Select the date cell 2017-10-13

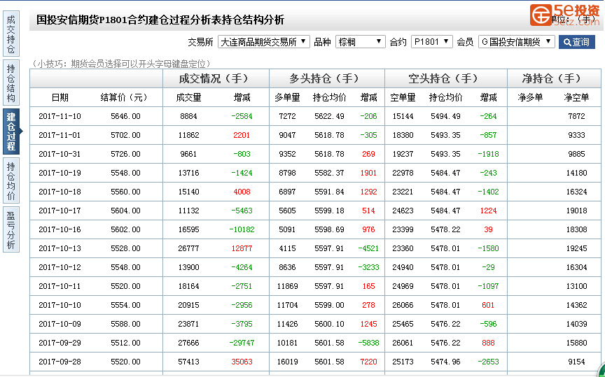pos(60,248)
